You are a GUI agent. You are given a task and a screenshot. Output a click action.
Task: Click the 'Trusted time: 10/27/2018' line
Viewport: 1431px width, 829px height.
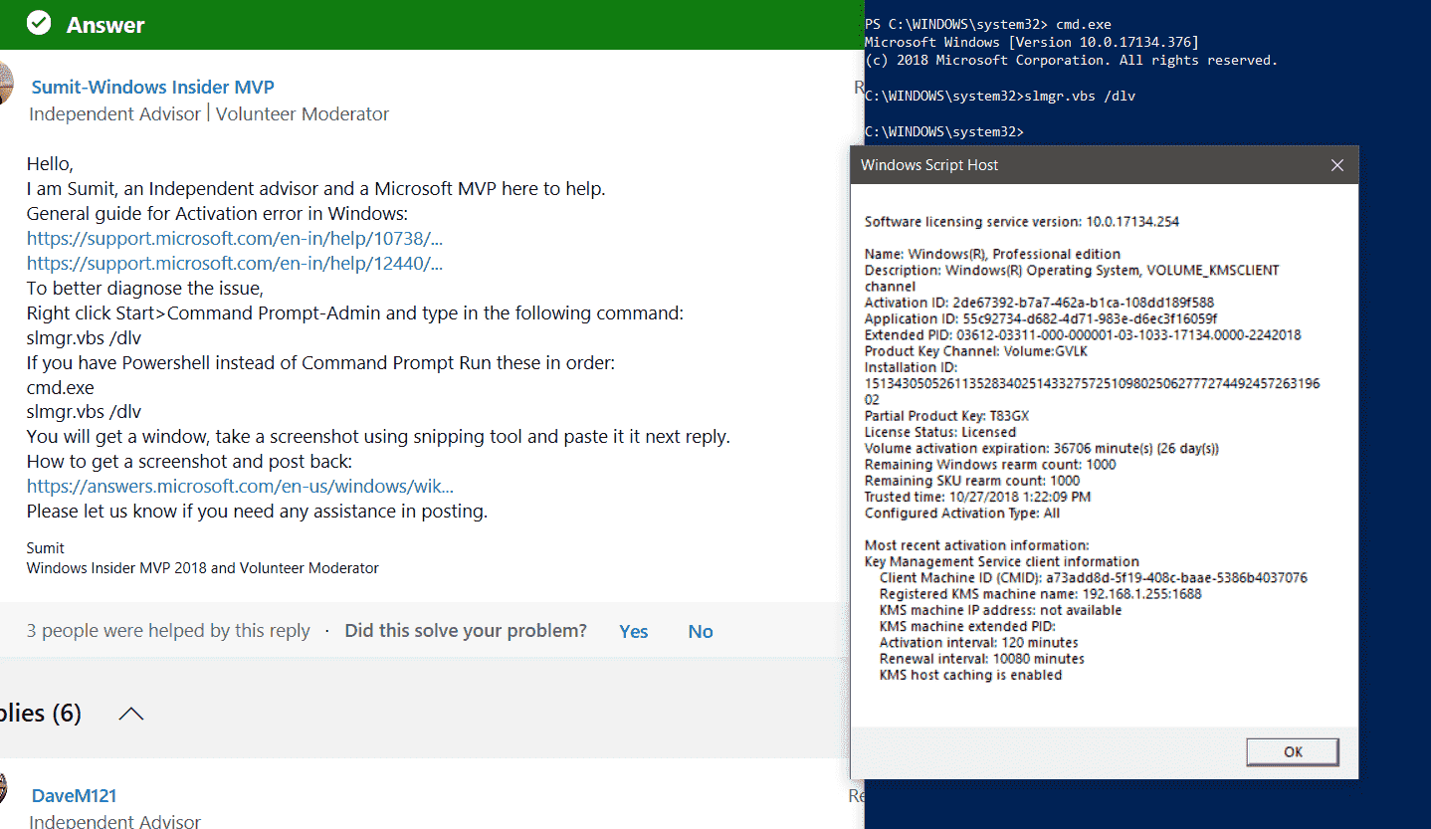977,497
